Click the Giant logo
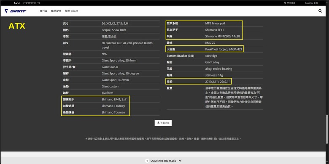The height and width of the screenshot is (164, 329). point(16,11)
